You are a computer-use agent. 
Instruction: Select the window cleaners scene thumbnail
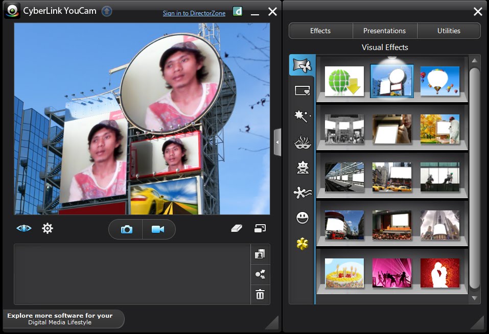coord(440,177)
